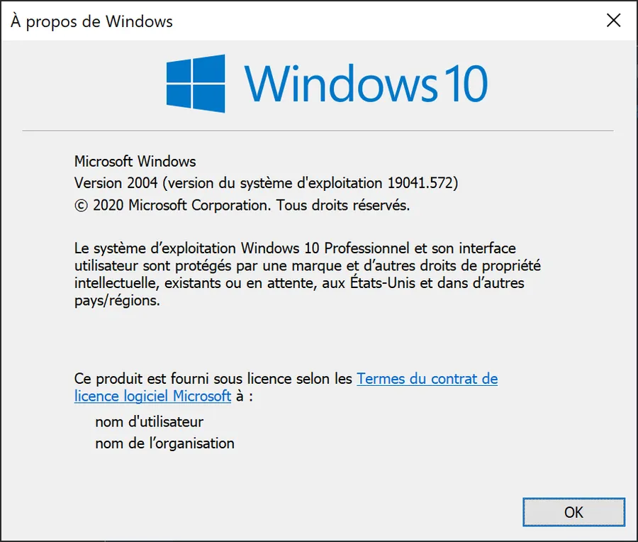Click the nom d'utilisateur text
The width and height of the screenshot is (638, 542).
150,422
